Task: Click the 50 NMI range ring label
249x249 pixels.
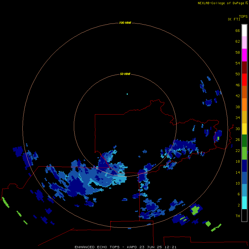Action: (x=125, y=74)
